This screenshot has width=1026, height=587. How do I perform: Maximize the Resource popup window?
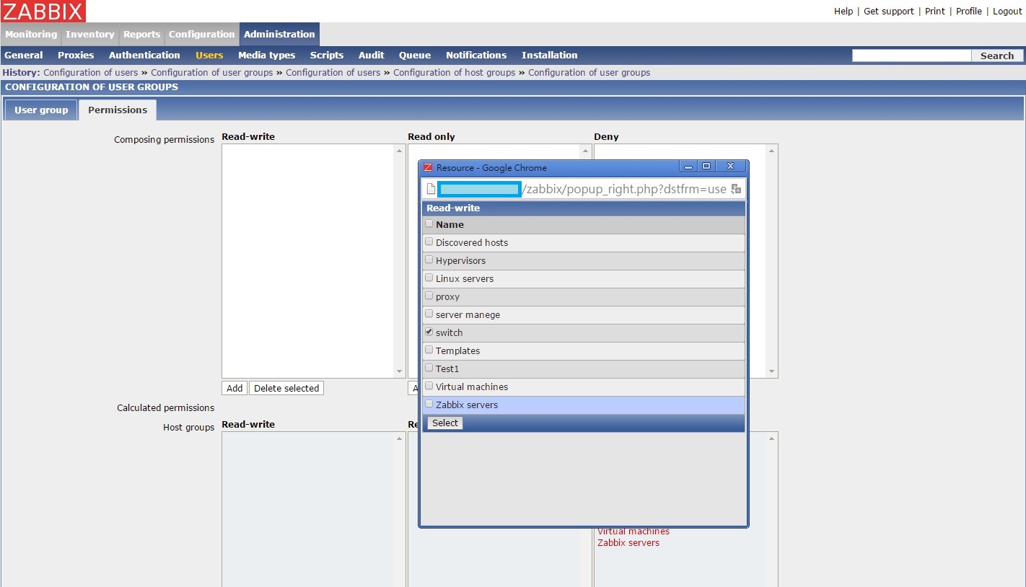click(706, 167)
